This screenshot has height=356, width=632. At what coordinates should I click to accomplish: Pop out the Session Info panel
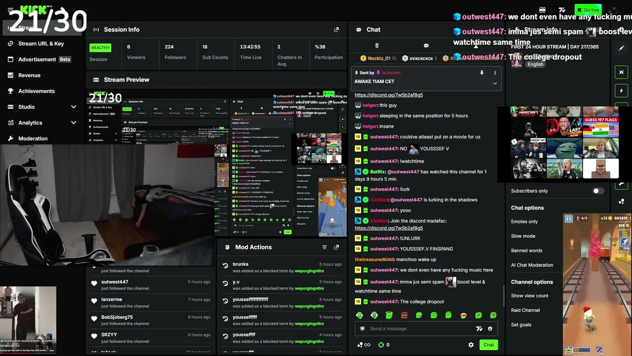[336, 30]
